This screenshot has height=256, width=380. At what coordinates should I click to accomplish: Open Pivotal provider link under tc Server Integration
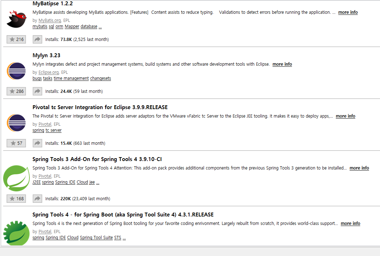click(45, 124)
